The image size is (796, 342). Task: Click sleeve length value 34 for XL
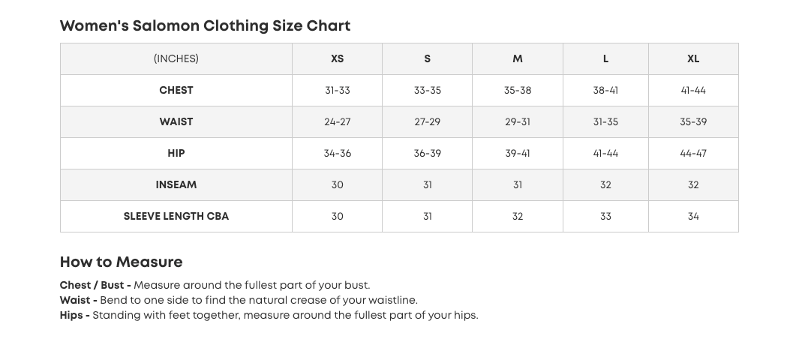(x=693, y=216)
